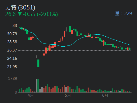Click the 0 volume axis label
This screenshot has width=137, height=103.
click(x=16, y=92)
